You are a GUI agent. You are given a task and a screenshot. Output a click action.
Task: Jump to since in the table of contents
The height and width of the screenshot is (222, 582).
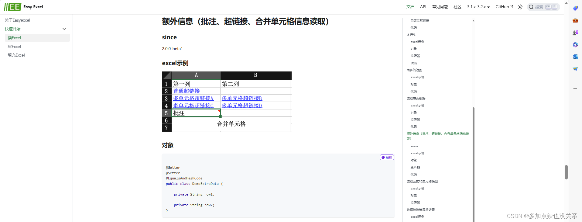tap(414, 146)
